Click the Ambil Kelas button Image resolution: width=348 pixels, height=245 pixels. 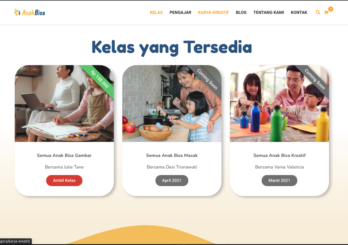coord(64,180)
